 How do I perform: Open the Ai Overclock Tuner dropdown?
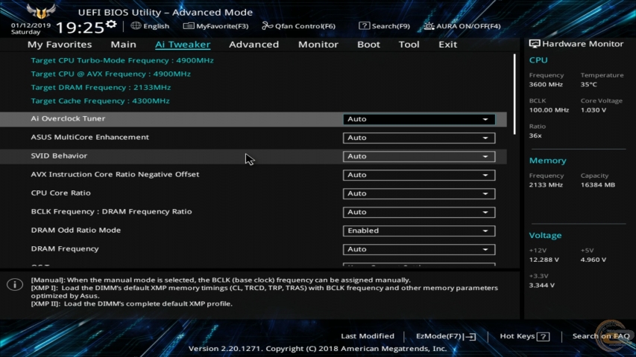click(419, 119)
